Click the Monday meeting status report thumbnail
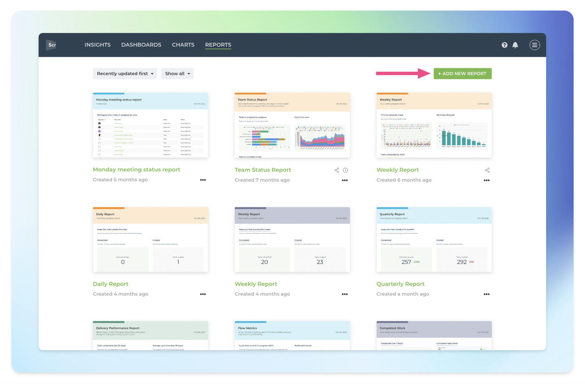Image resolution: width=585 pixels, height=384 pixels. click(151, 125)
